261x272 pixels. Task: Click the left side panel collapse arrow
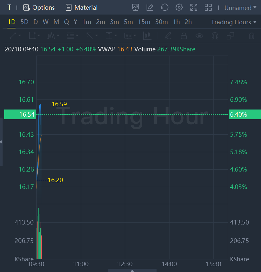1,142
